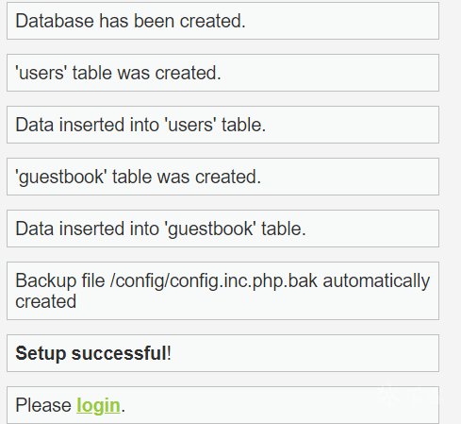Click the period after the login link
461x424 pixels.
point(123,410)
